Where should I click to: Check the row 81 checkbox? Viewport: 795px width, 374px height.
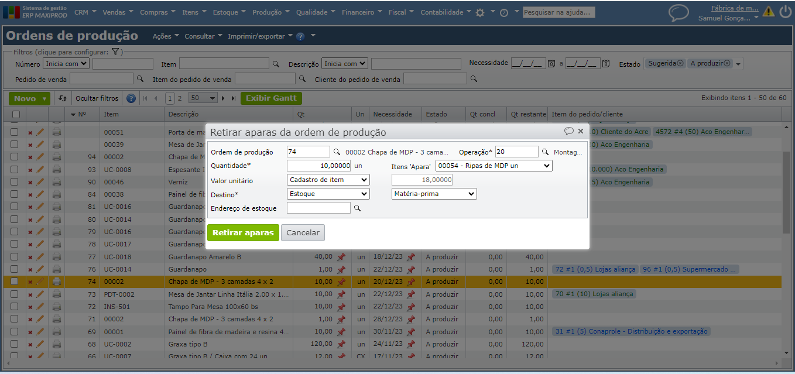(15, 207)
